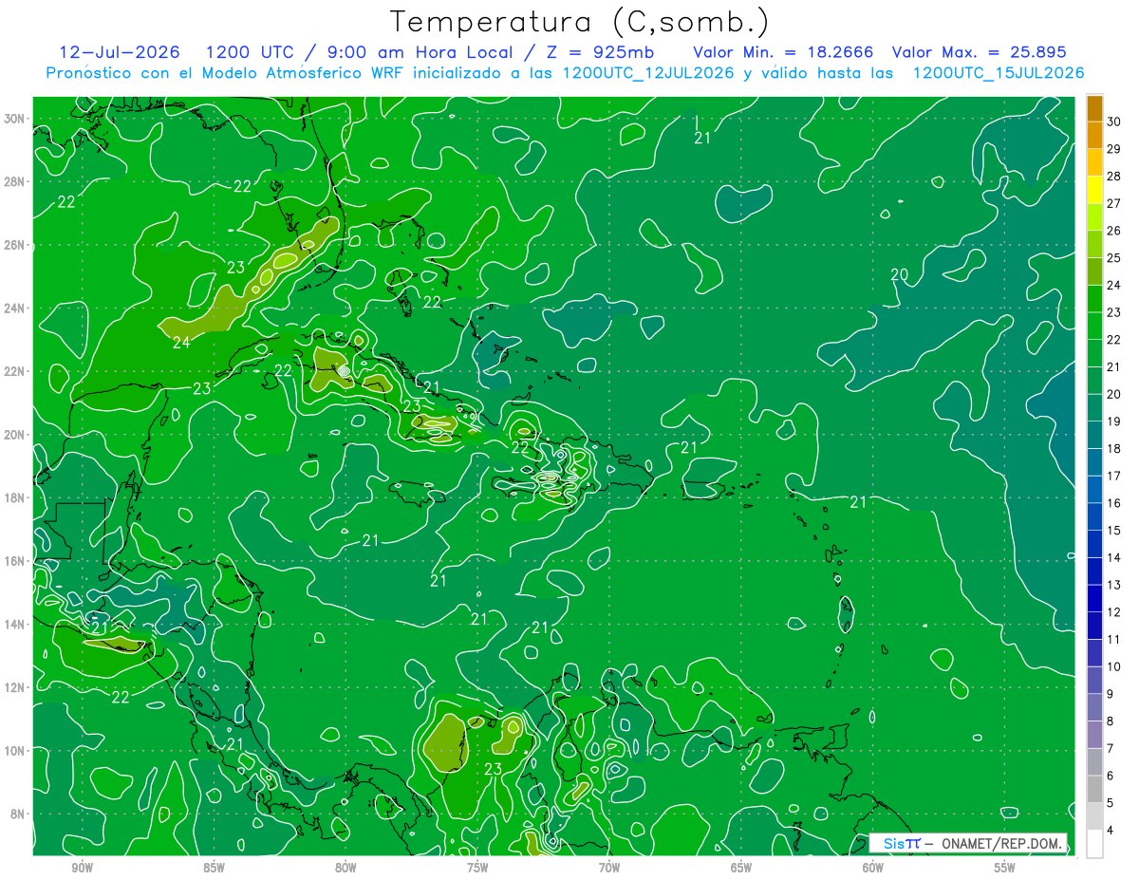
Task: Click the "24" contour label on the map
Action: coord(181,343)
